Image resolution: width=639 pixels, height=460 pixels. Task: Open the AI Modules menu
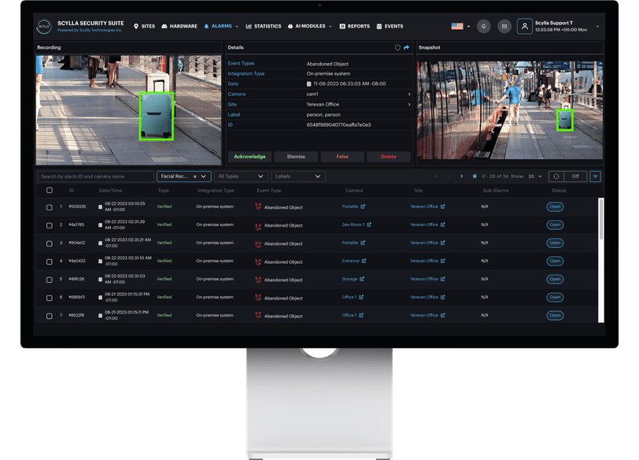click(x=310, y=26)
